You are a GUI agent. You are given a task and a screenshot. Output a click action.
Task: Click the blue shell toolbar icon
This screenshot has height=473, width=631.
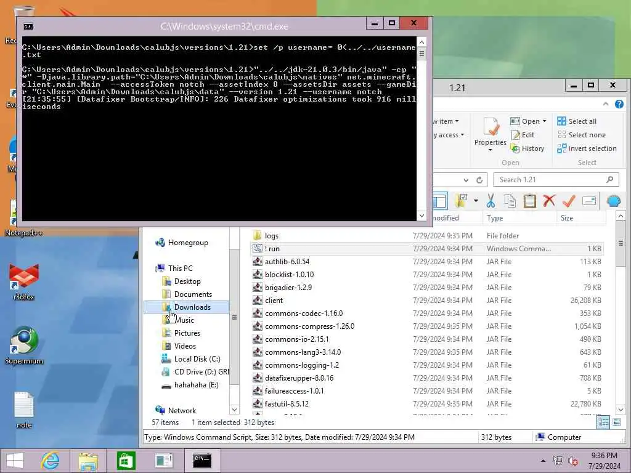pos(613,200)
